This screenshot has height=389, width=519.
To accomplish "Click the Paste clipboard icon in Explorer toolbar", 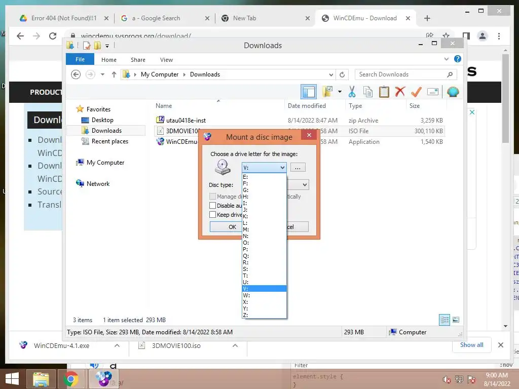I will (384, 92).
